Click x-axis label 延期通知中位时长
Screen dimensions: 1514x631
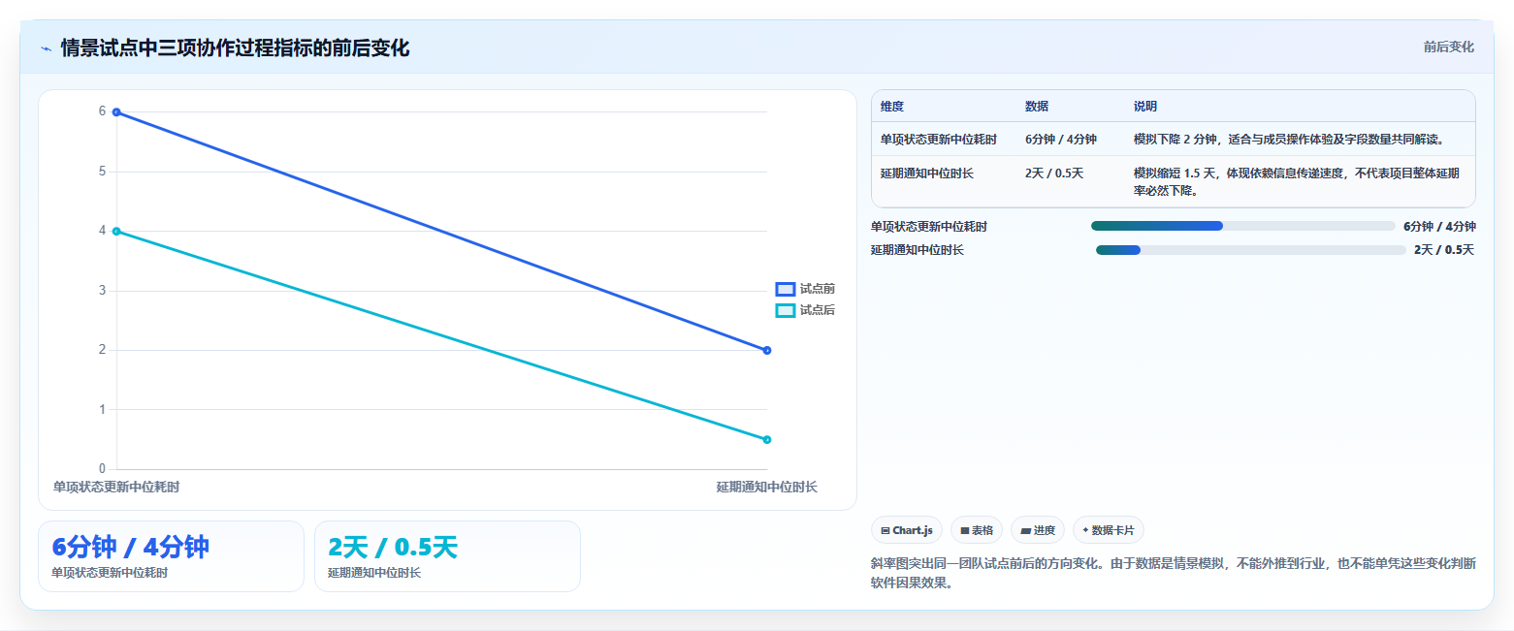(767, 487)
